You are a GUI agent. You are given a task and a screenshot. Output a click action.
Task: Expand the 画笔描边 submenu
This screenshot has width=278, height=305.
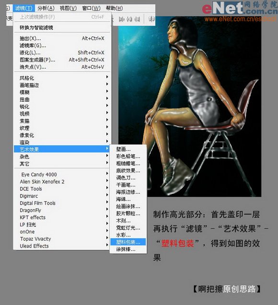coord(62,85)
